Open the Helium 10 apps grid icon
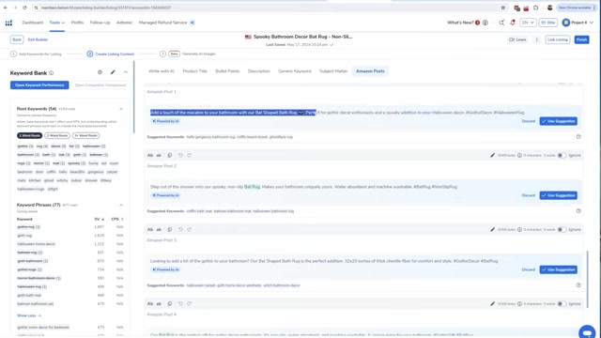This screenshot has height=338, width=601. pos(8,23)
